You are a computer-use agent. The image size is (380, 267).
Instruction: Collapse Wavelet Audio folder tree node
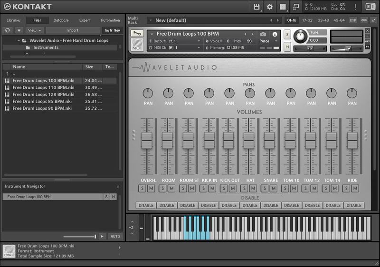click(x=19, y=40)
